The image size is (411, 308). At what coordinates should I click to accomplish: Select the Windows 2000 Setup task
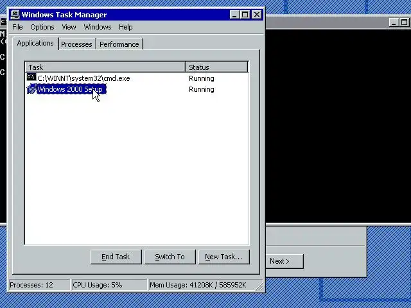pos(71,89)
